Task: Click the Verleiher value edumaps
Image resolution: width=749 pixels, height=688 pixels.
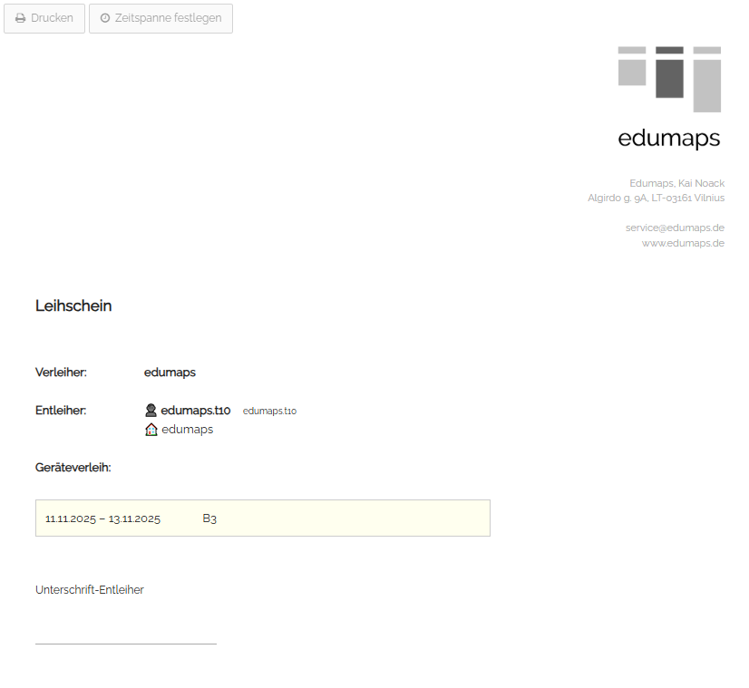Action: 170,373
